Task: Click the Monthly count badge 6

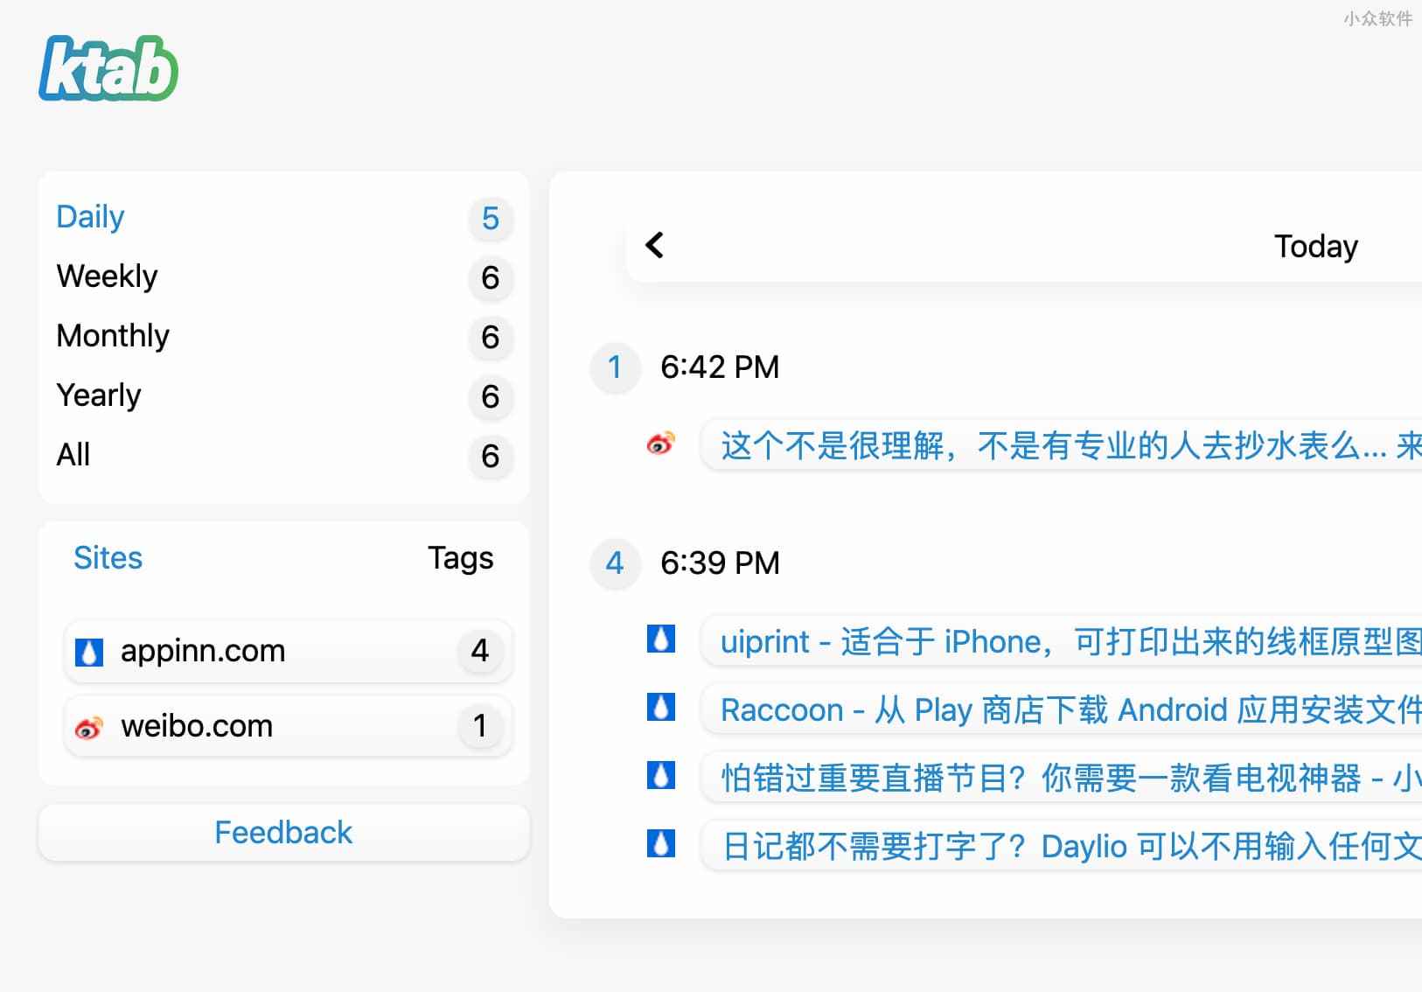Action: (x=491, y=337)
